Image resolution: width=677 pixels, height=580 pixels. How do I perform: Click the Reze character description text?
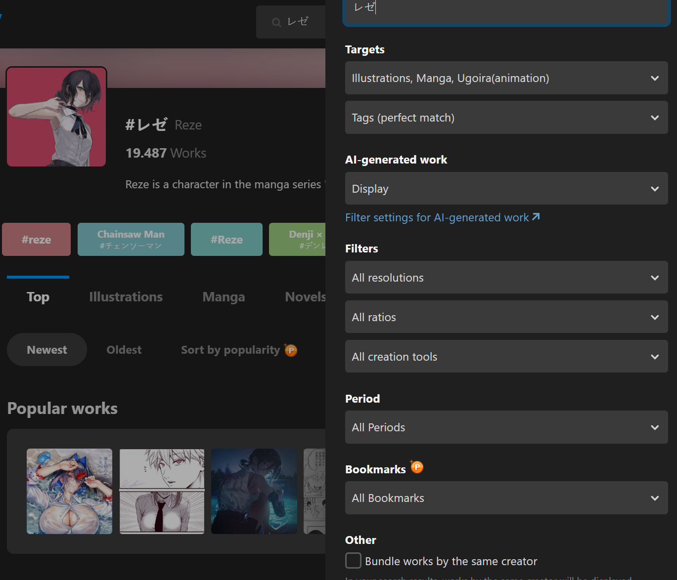225,184
